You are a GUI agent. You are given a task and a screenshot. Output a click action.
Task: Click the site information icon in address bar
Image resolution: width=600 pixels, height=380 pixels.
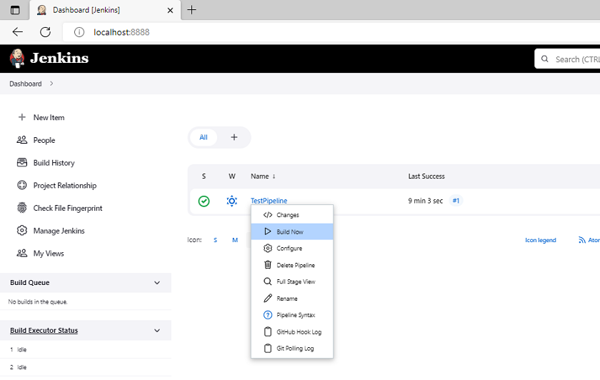coord(79,32)
